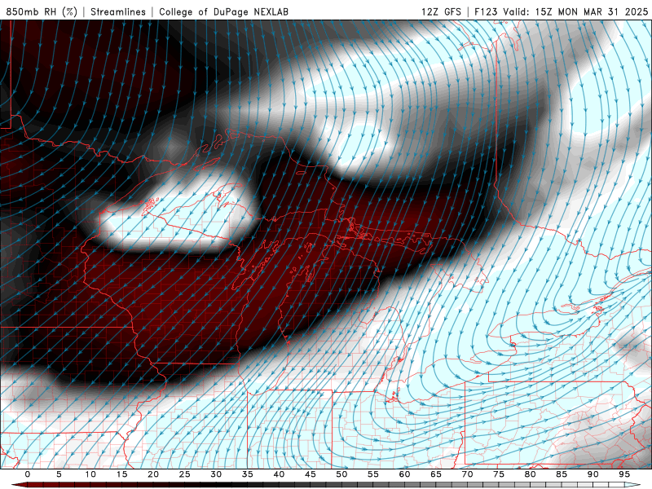Image resolution: width=652 pixels, height=489 pixels.
Task: Select the "Streamlines" header label
Action: [x=118, y=11]
